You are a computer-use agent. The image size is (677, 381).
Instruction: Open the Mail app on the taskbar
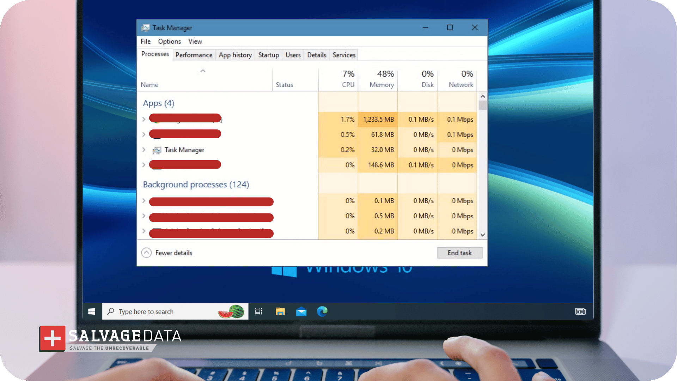click(301, 312)
